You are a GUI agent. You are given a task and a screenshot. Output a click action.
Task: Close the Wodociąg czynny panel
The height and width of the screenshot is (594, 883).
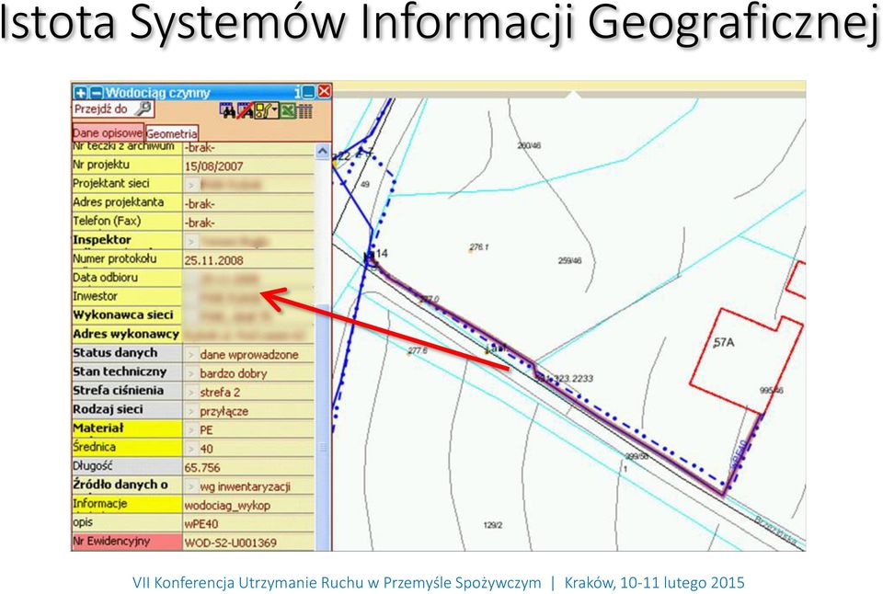tap(325, 92)
